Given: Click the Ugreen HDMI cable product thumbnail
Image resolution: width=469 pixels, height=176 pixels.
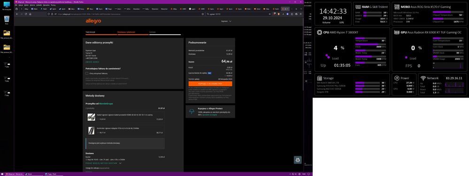Looking at the screenshot, I should (x=91, y=117).
